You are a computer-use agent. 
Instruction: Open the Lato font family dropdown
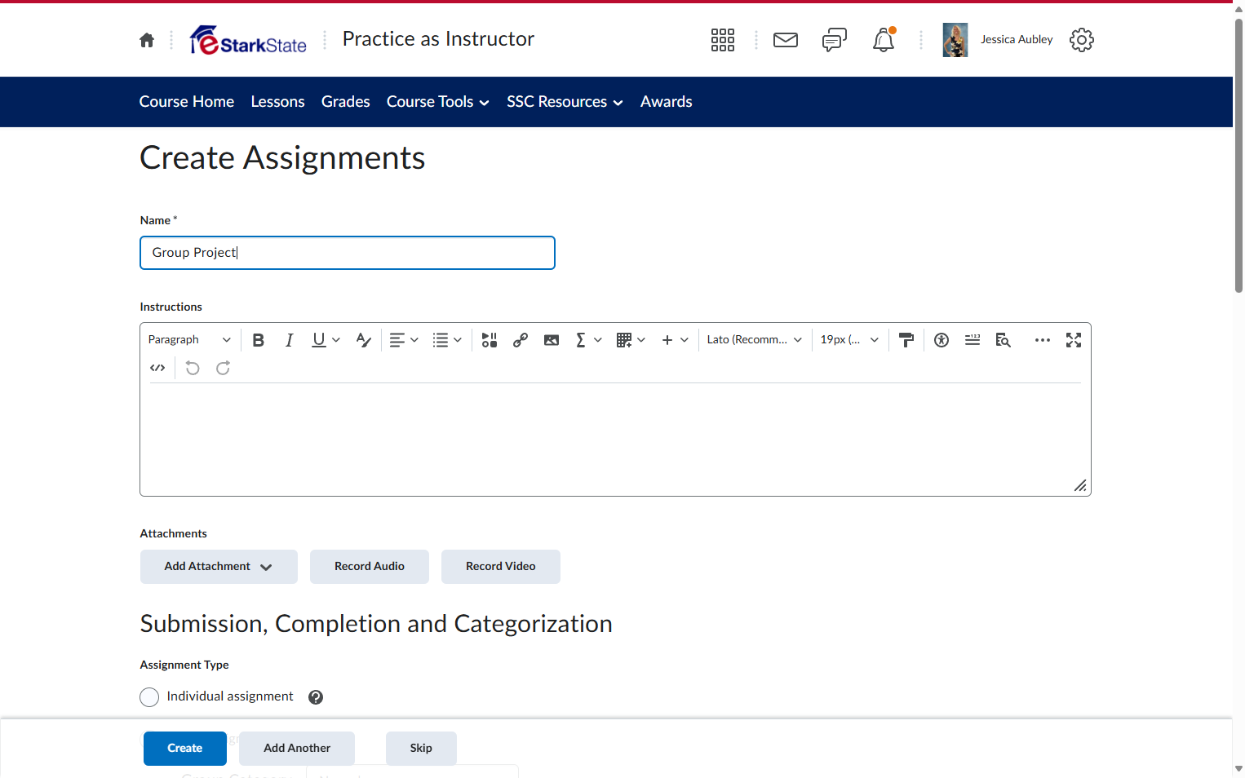click(x=755, y=340)
